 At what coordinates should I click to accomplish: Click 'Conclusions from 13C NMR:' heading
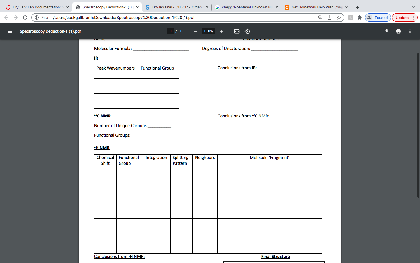pyautogui.click(x=244, y=116)
